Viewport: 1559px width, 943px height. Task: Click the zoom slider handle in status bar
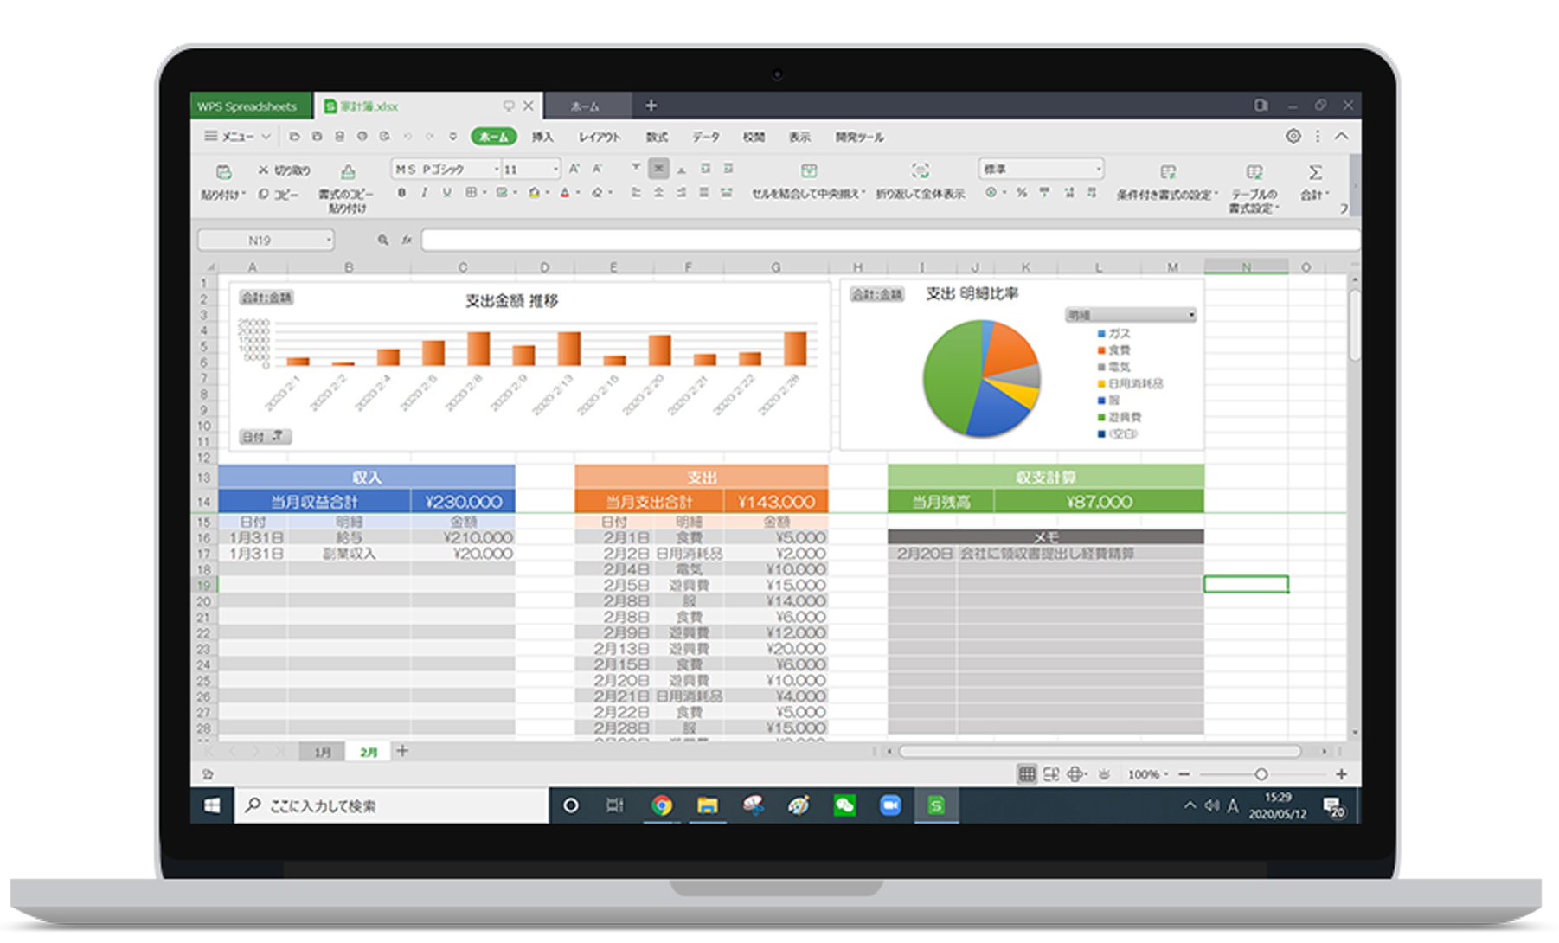tap(1261, 774)
